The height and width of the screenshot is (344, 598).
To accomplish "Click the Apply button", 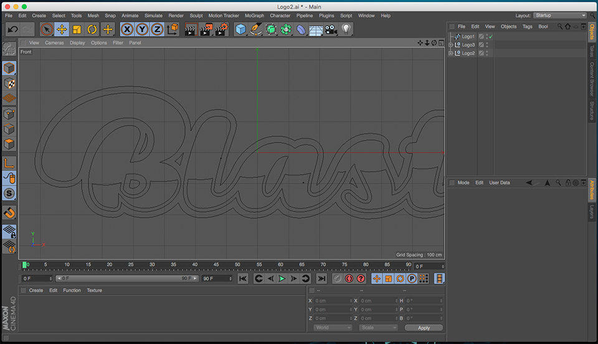I will 424,328.
